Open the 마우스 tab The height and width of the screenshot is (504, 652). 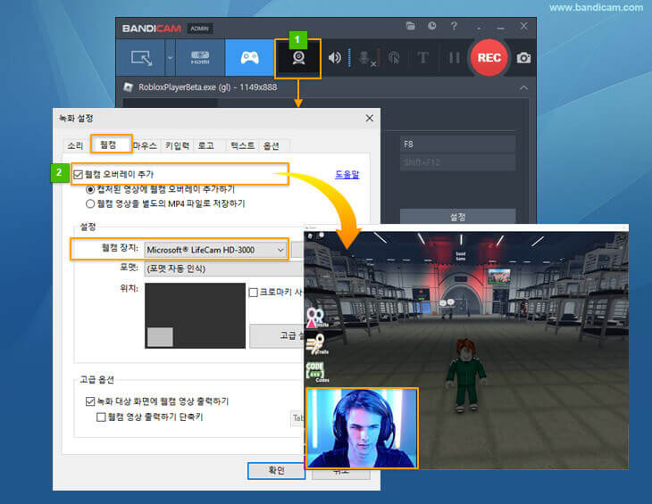tap(145, 145)
